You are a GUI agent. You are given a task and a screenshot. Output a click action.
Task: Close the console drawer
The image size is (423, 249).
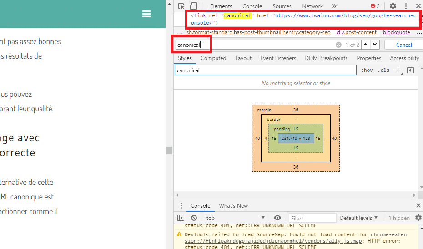(418, 206)
